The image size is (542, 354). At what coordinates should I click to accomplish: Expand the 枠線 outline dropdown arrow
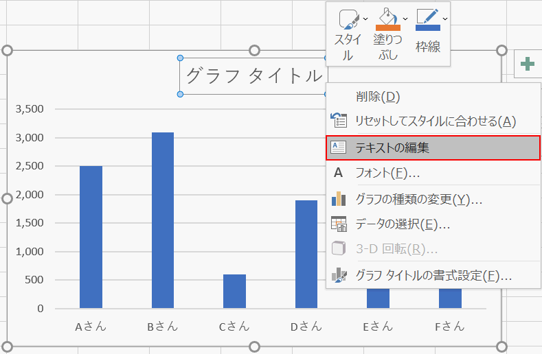(x=445, y=19)
